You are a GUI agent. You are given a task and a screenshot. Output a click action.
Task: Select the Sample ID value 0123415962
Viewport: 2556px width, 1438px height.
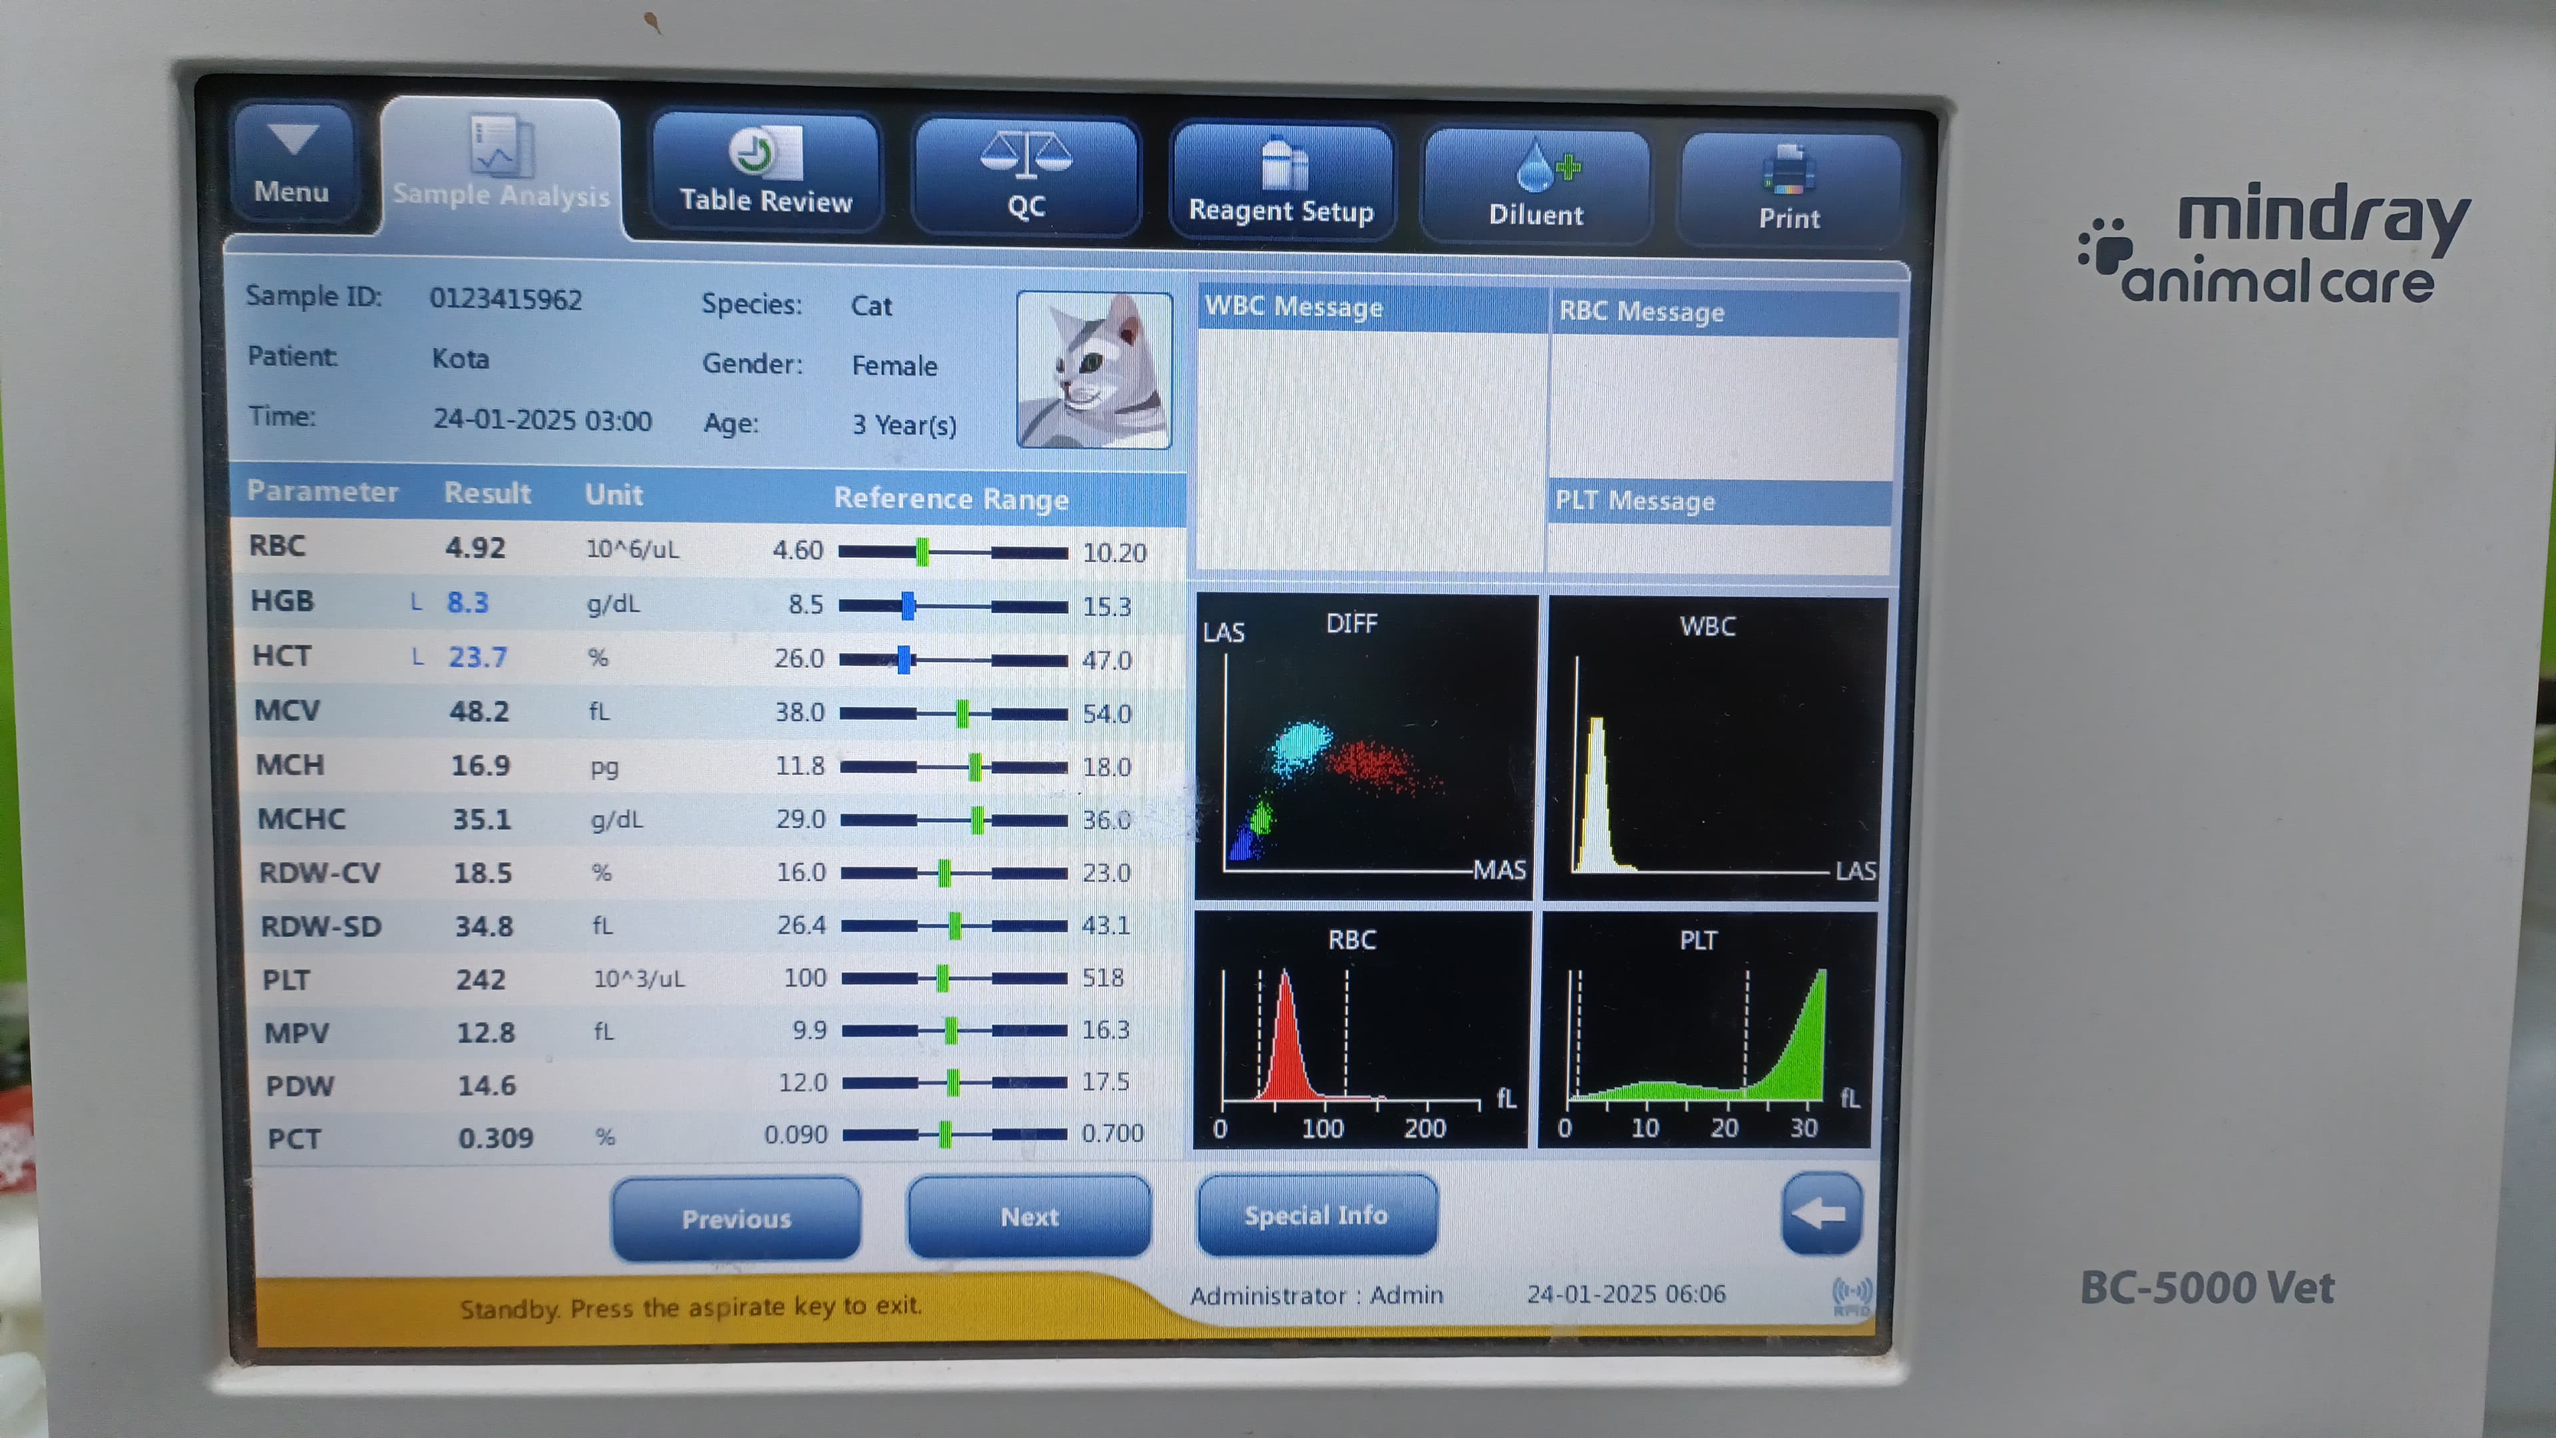coord(505,299)
